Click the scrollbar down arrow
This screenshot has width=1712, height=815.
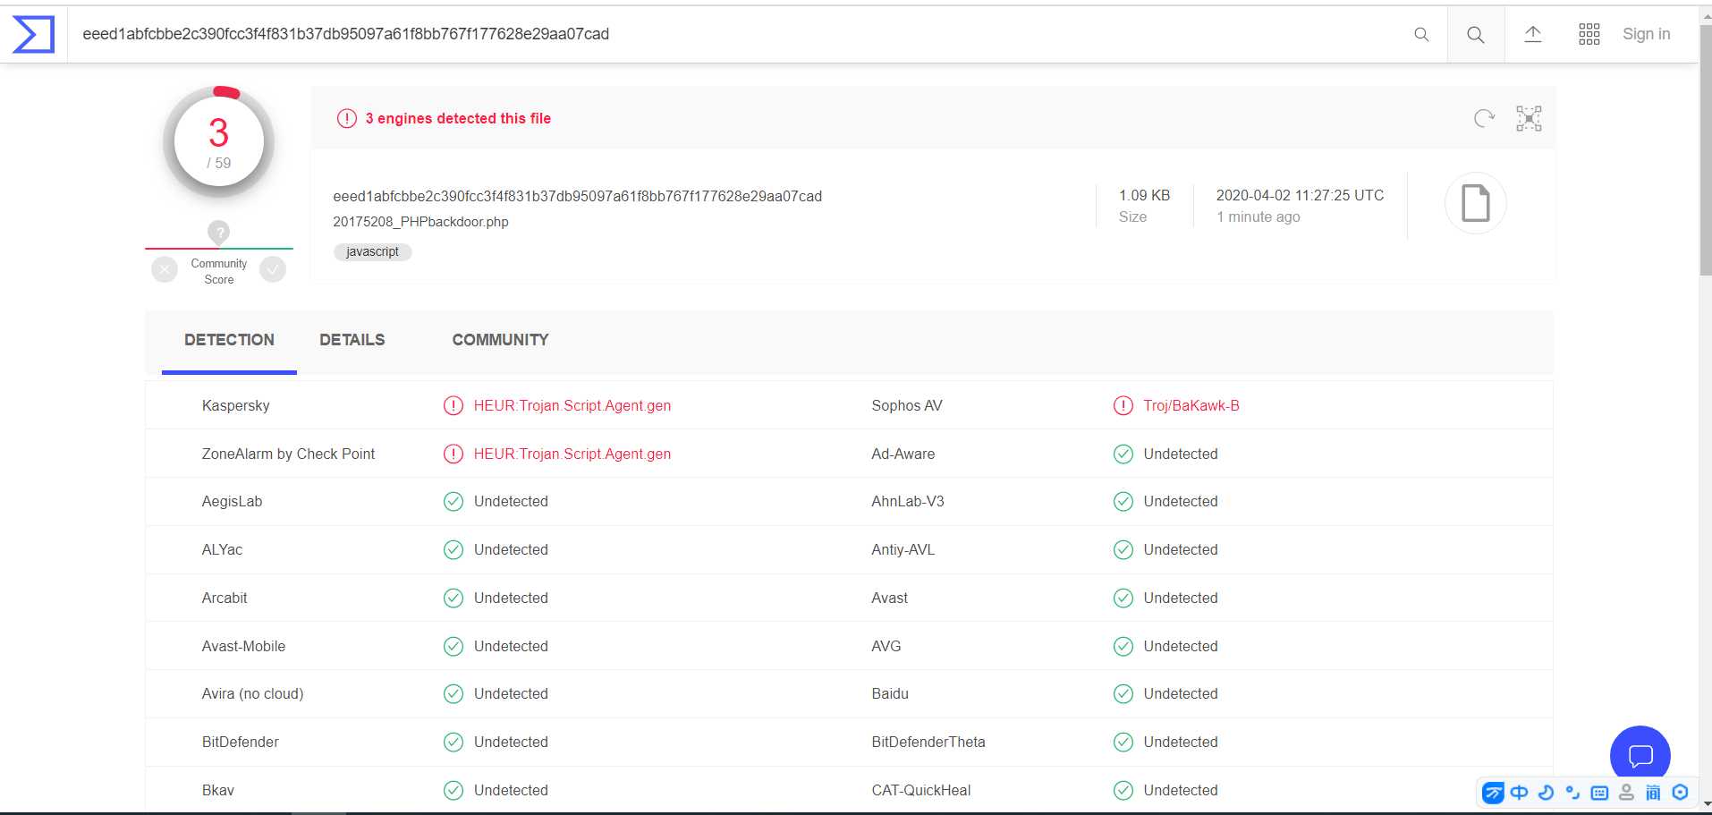(1705, 804)
